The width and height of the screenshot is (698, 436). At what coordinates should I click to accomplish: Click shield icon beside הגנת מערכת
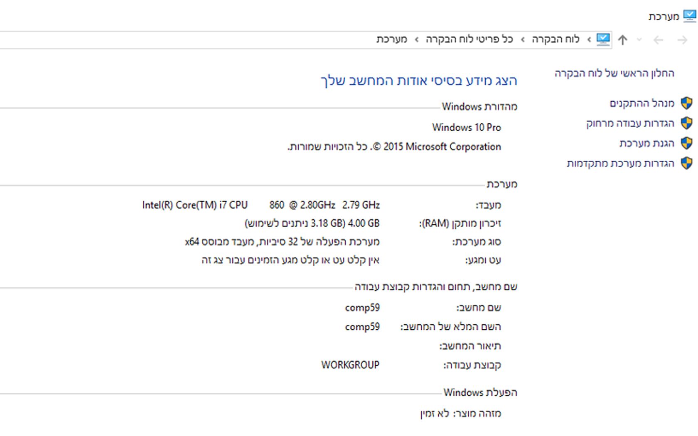click(687, 143)
